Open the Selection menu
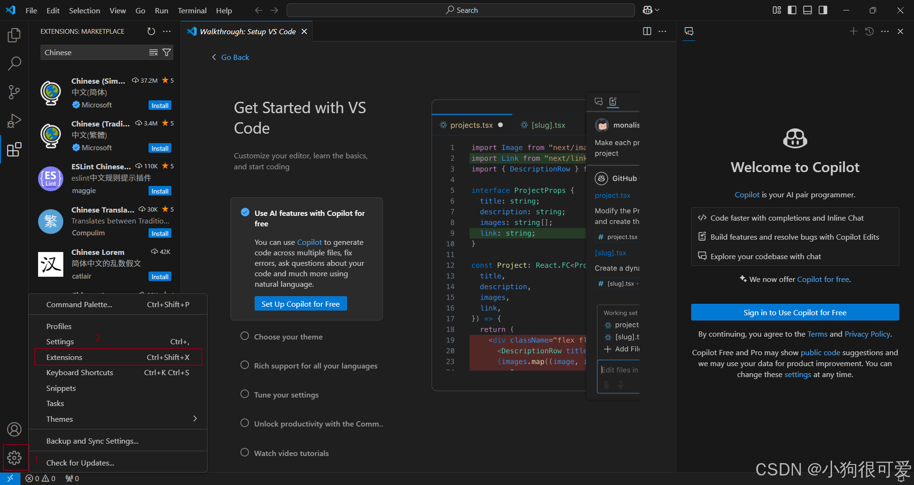914x485 pixels. 84,10
